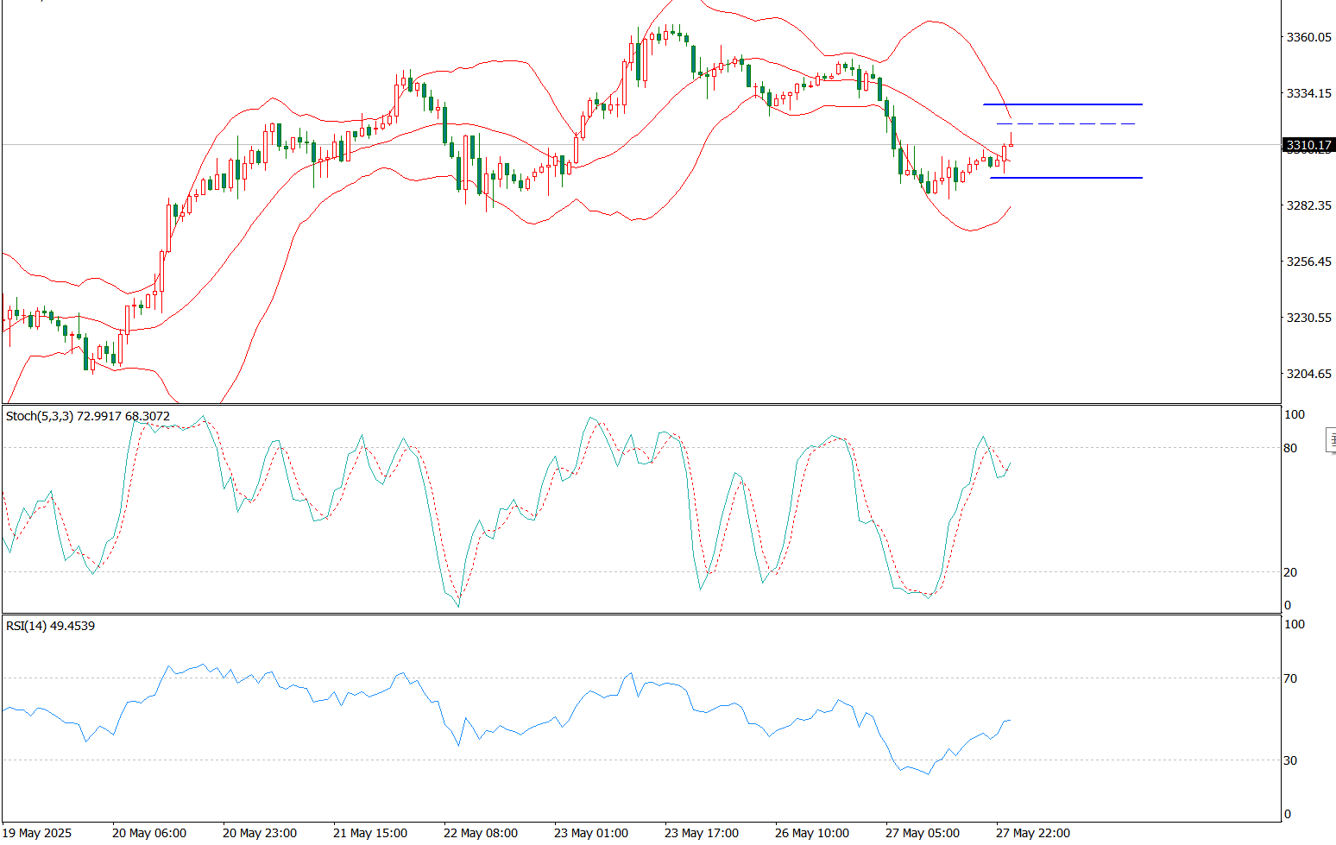
Task: Click the RSI 70 level label
Action: pyautogui.click(x=1290, y=678)
